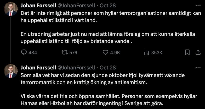Image resolution: width=205 pixels, height=109 pixels.
Task: Click the 484 reply count number
Action: (x=33, y=53)
